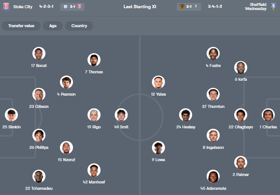The height and width of the screenshot is (195, 280).
Task: Open Pearson's player avatar
Action: [66, 82]
